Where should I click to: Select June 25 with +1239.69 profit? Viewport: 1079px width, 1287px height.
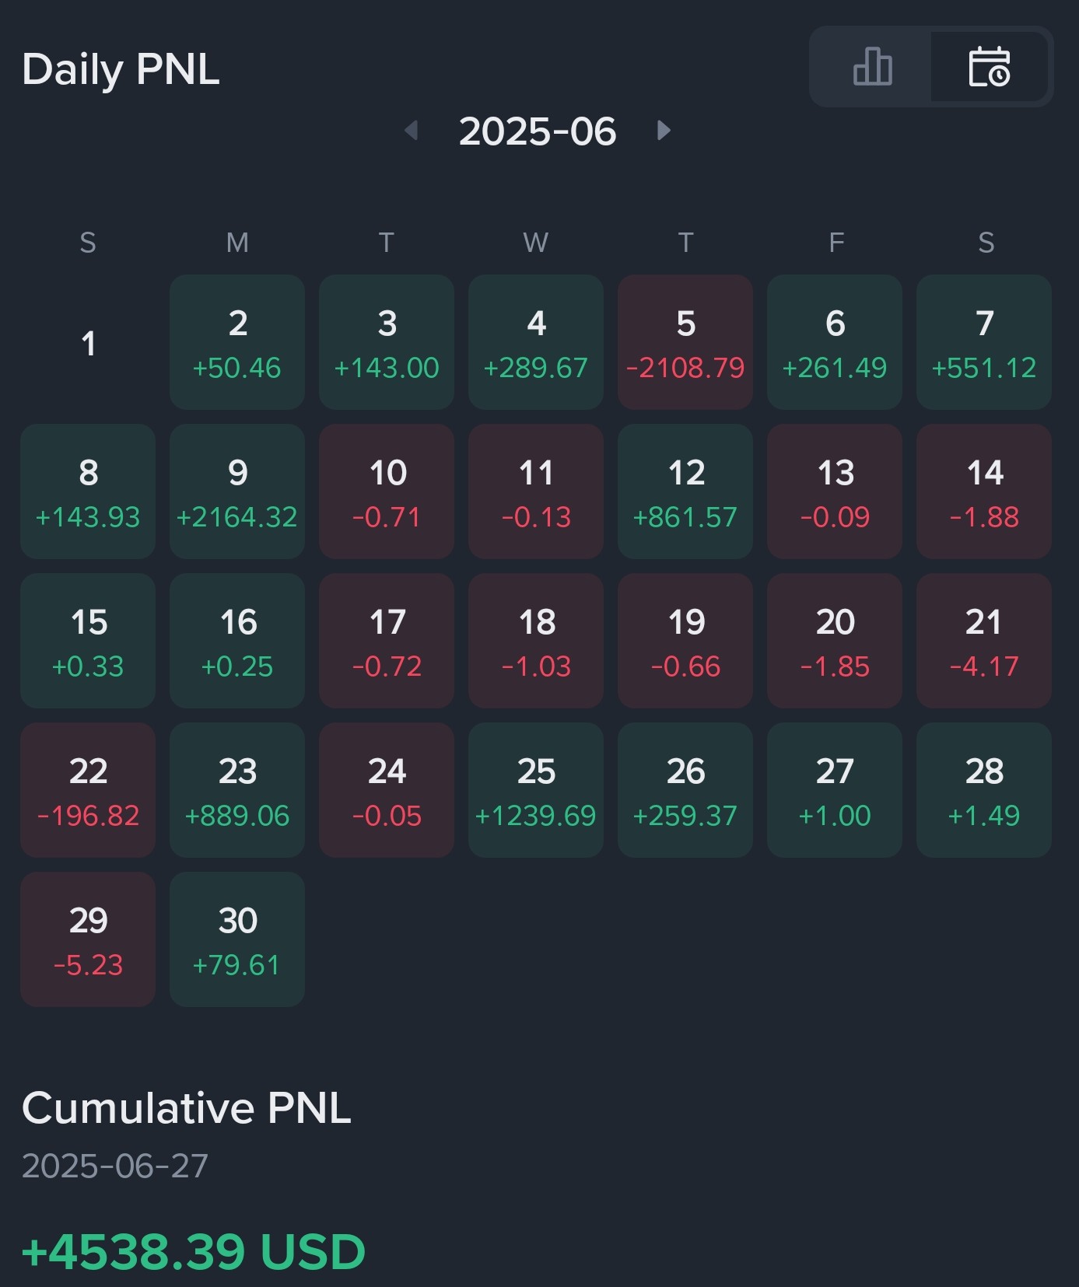coord(536,790)
